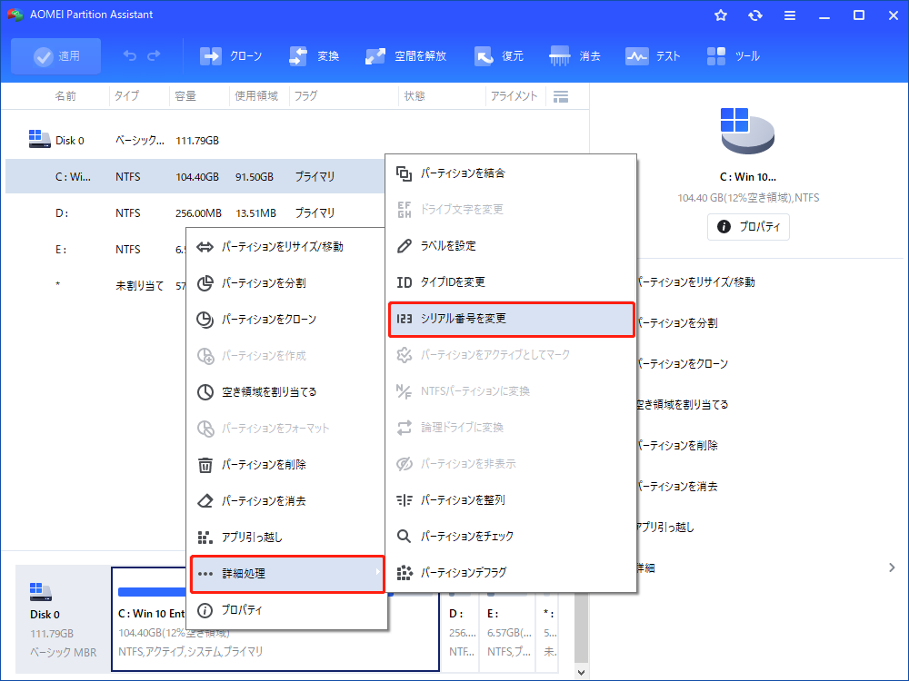Expand the Advanced chevron in right panel
909x681 pixels.
(x=892, y=567)
